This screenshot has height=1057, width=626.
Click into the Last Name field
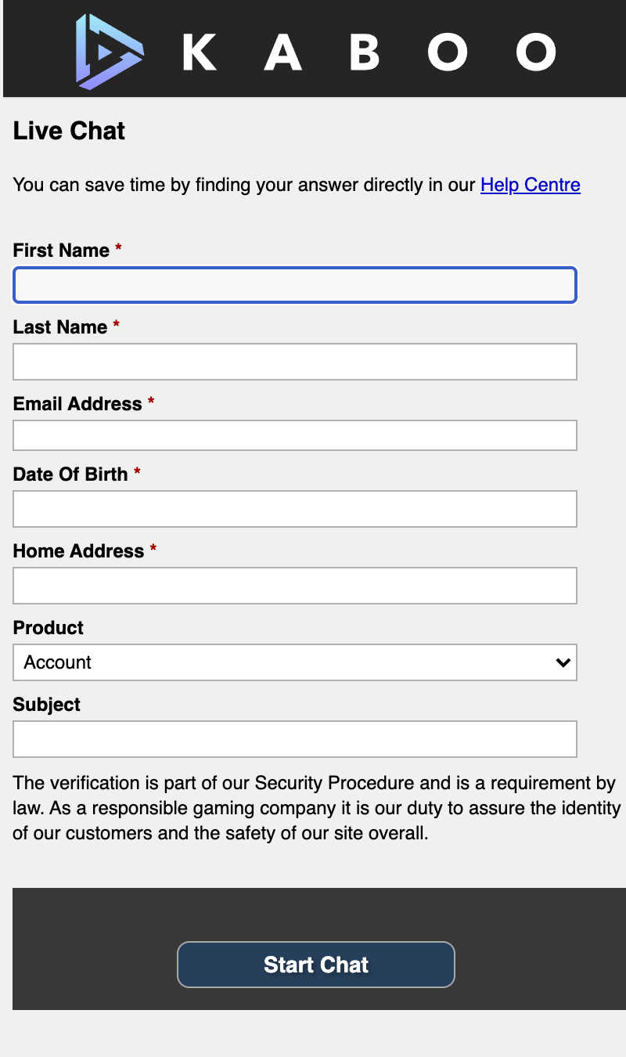pos(295,362)
